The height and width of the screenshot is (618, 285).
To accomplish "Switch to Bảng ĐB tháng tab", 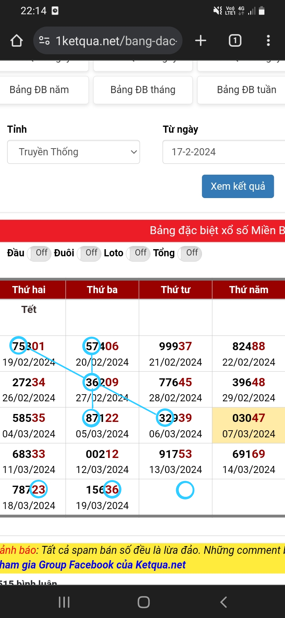I will (143, 90).
